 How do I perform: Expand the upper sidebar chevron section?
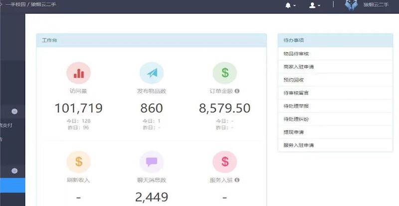pos(14,111)
